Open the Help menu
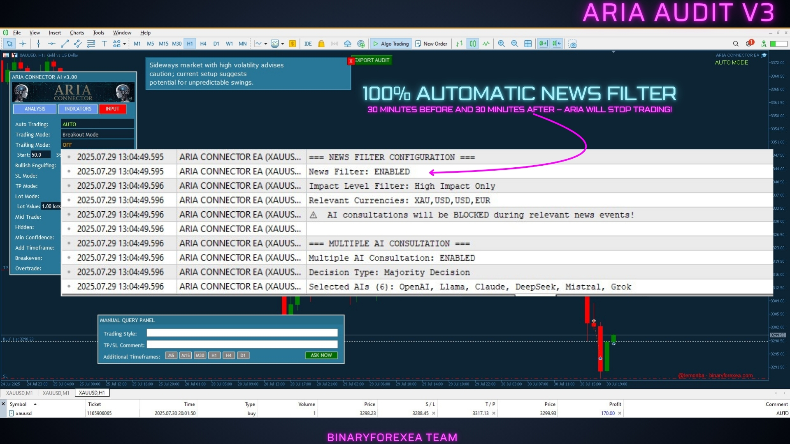790x444 pixels. (x=145, y=32)
